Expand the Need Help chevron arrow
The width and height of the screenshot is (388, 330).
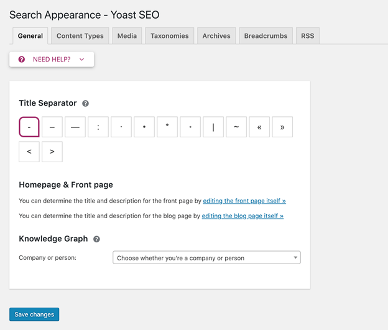coord(82,60)
